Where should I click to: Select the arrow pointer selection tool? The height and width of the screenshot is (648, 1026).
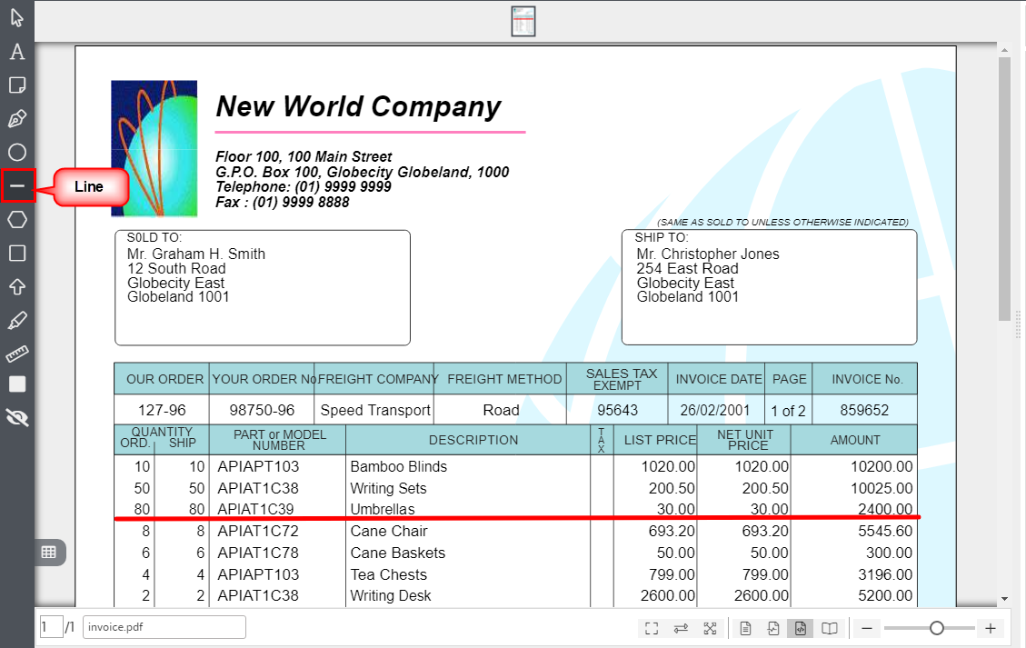tap(17, 17)
